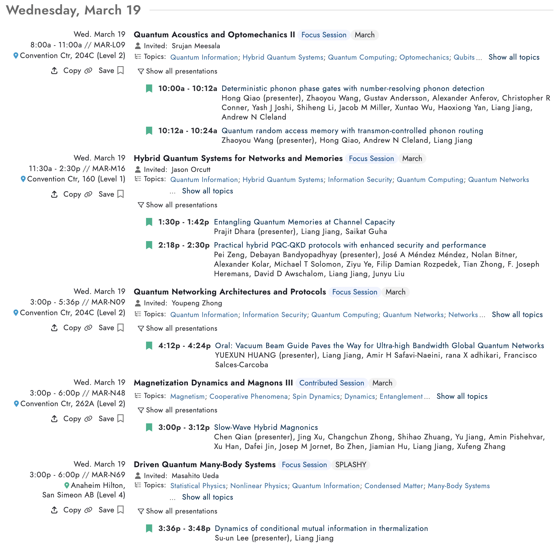Toggle bookmark on Entangling Quantum Memories talk

pyautogui.click(x=149, y=222)
